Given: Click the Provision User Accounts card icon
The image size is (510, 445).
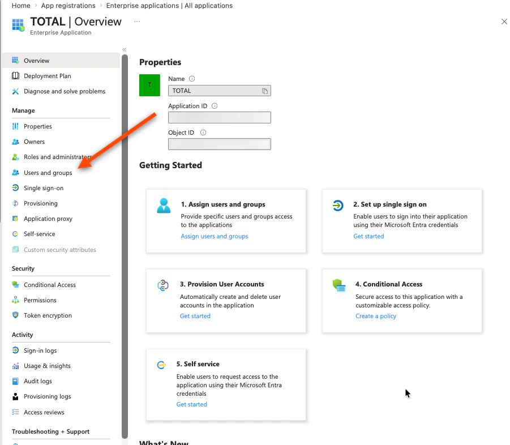Looking at the screenshot, I should (x=162, y=285).
